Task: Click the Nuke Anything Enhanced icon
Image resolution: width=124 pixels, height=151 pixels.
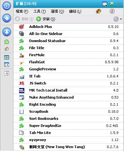Action: coord(22,97)
